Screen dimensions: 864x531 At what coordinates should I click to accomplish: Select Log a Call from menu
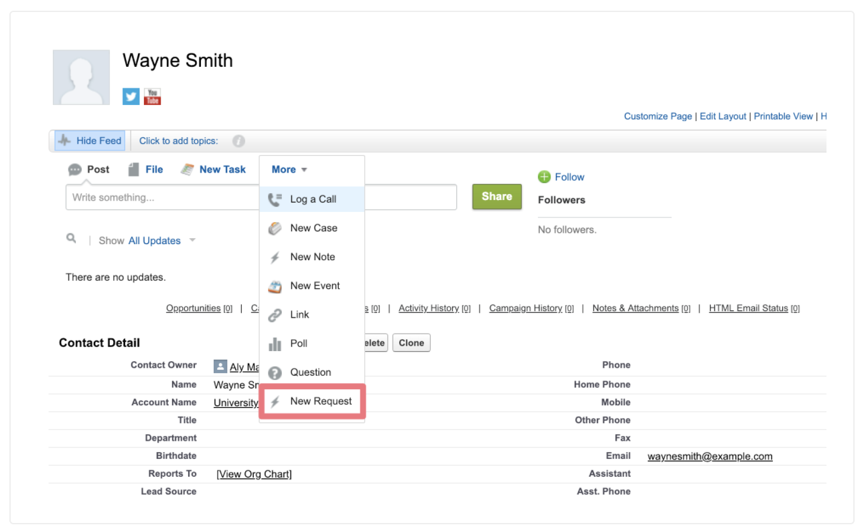312,199
